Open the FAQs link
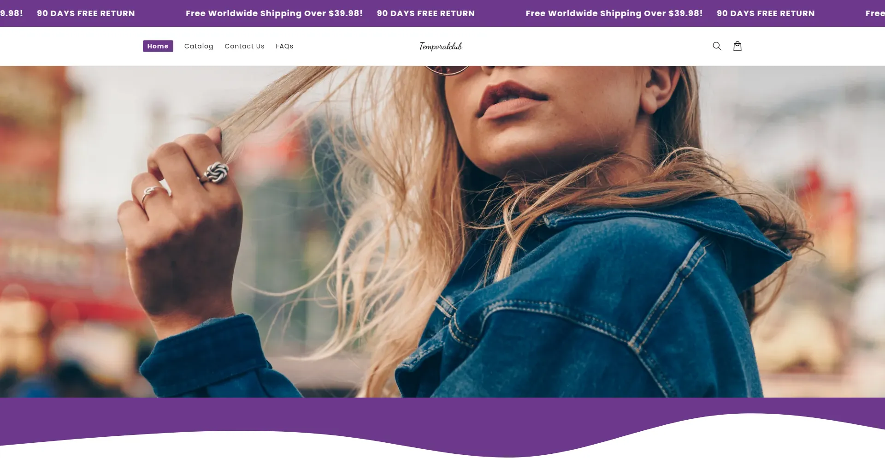The image size is (885, 458). point(284,46)
